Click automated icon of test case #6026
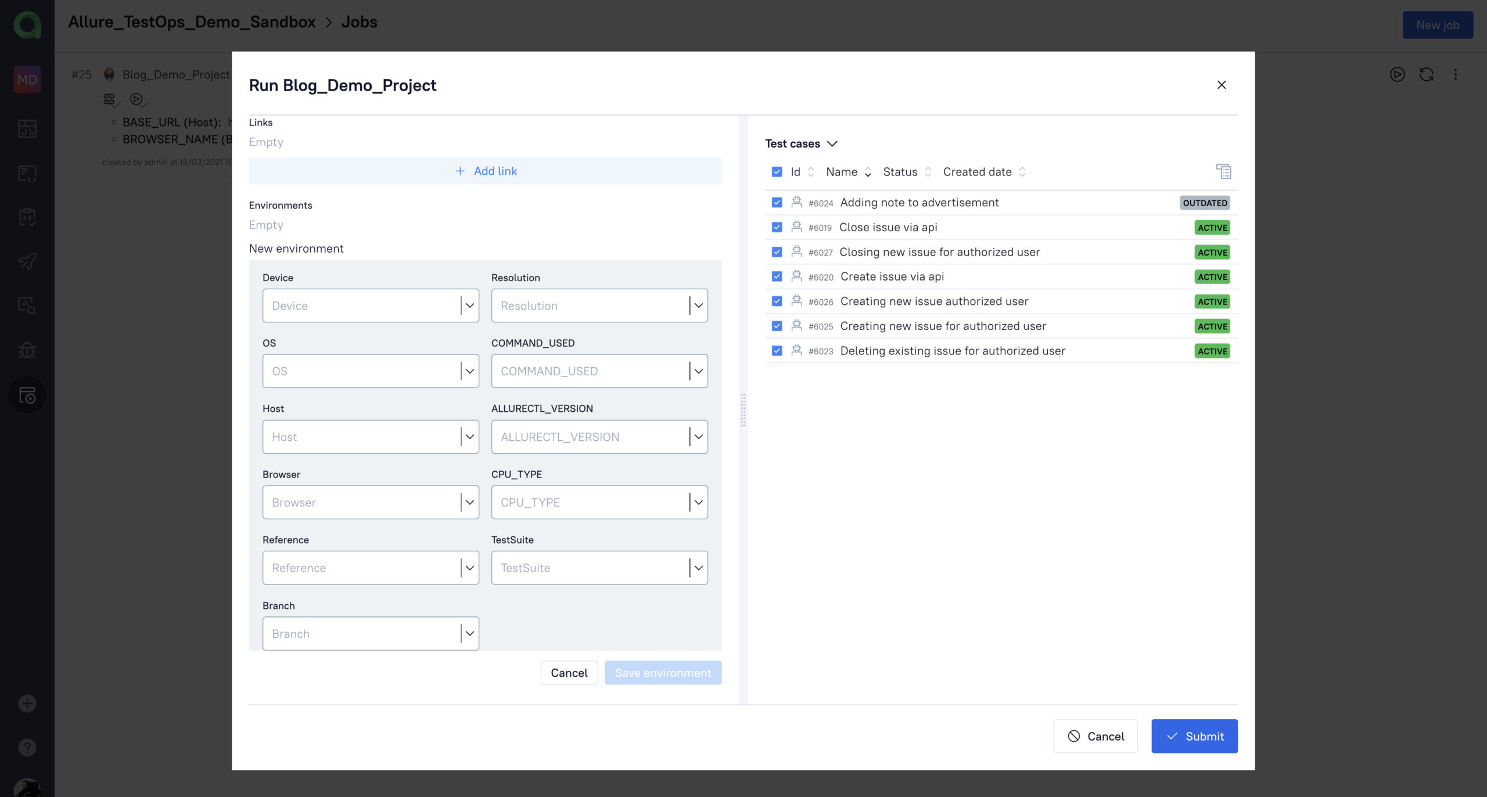 click(797, 300)
